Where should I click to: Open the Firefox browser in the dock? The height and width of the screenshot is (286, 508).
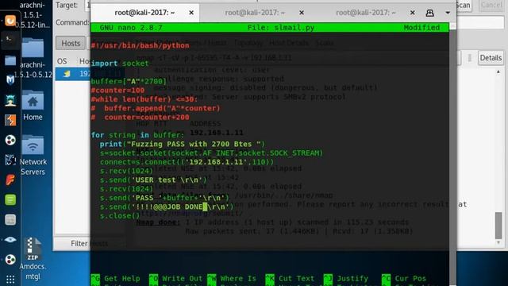click(x=10, y=21)
